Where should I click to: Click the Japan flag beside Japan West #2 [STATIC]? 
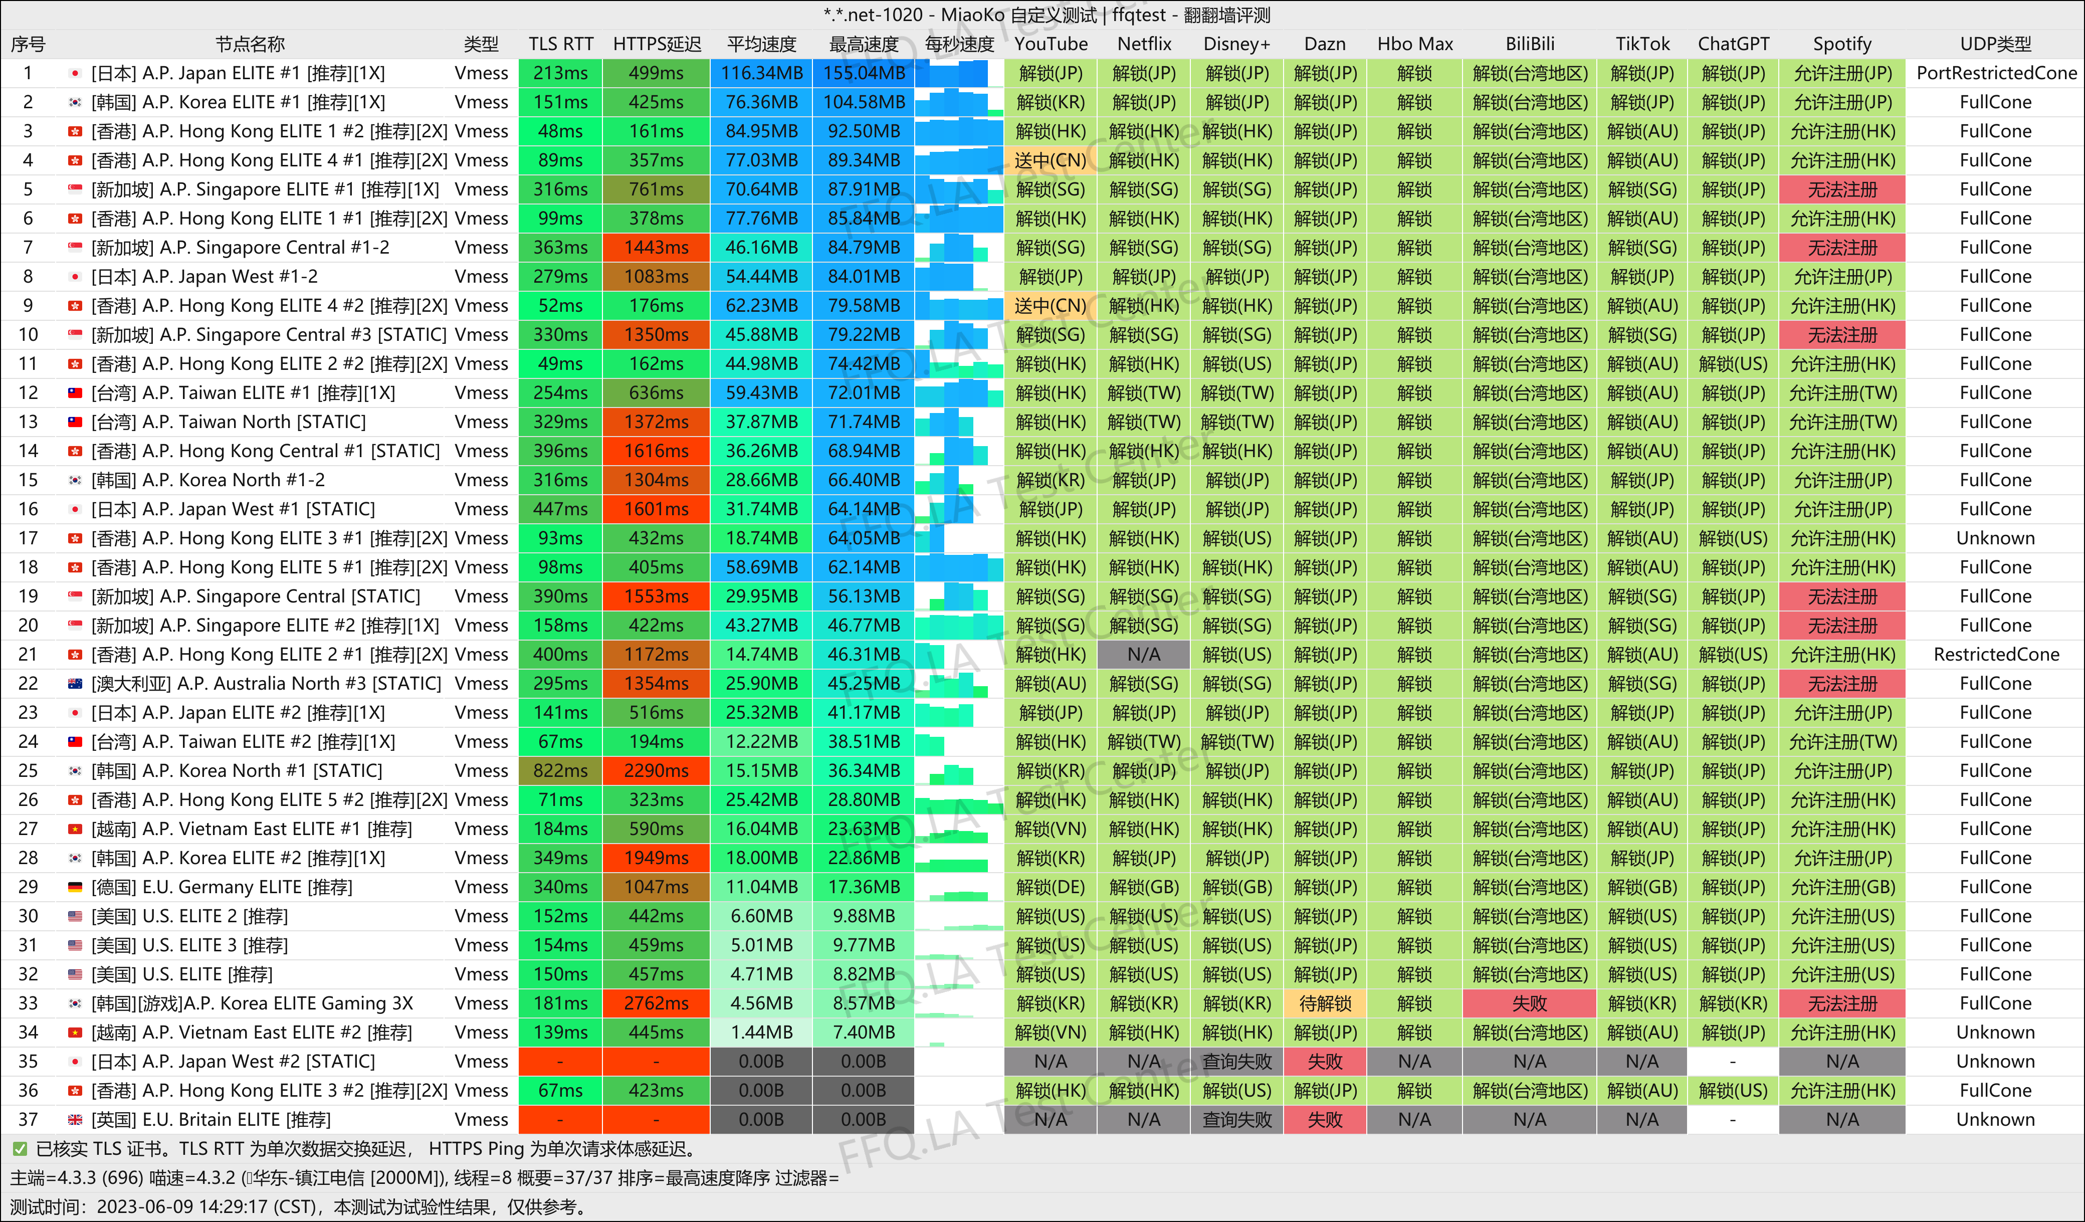pos(75,1062)
